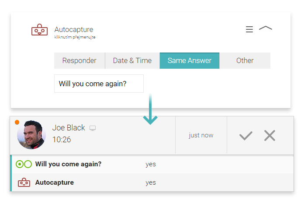The image size is (304, 207).
Task: Select the Same Answer tab
Action: (x=190, y=60)
